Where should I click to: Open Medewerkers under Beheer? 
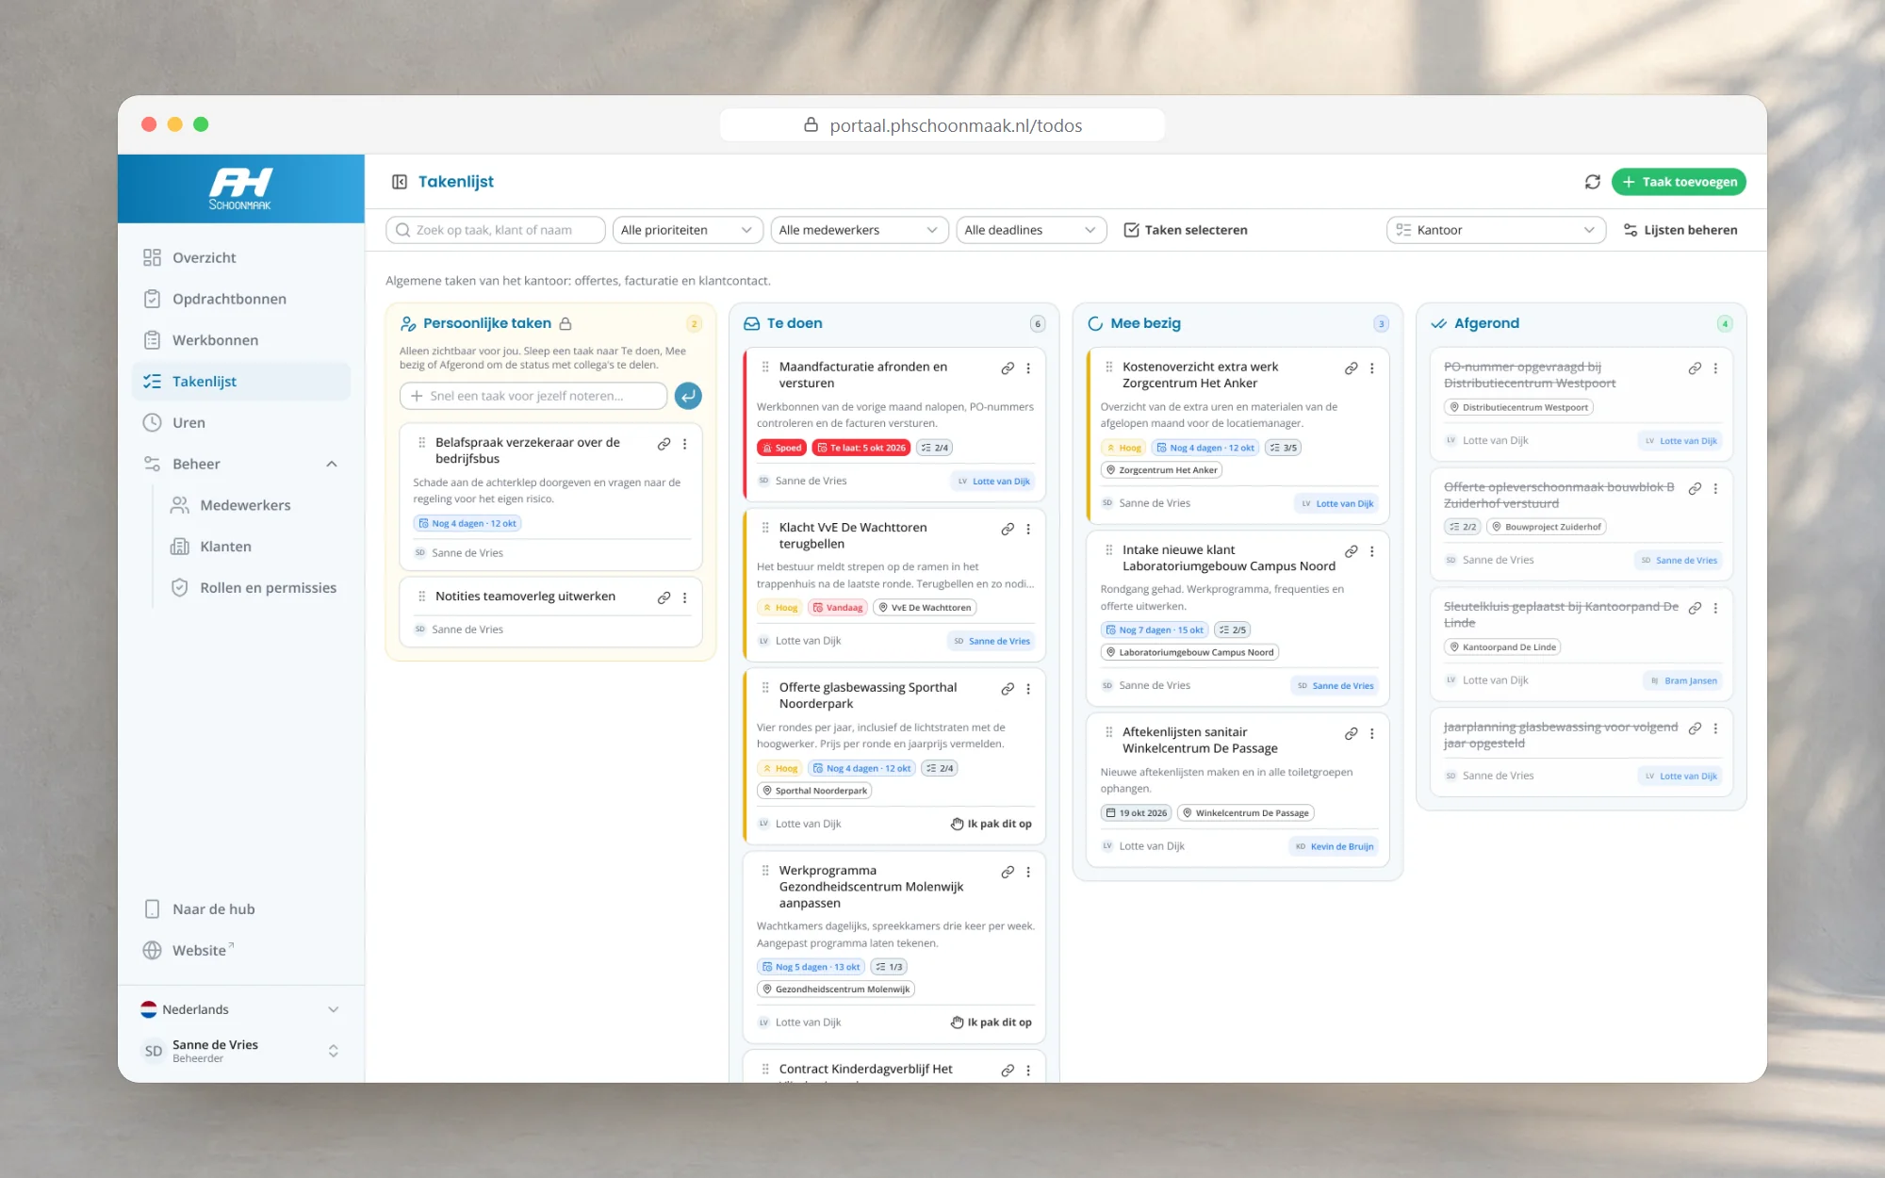click(x=254, y=505)
